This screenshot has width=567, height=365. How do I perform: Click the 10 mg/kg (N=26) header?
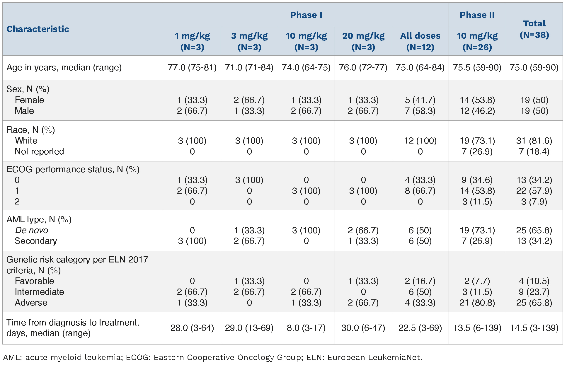(x=477, y=41)
